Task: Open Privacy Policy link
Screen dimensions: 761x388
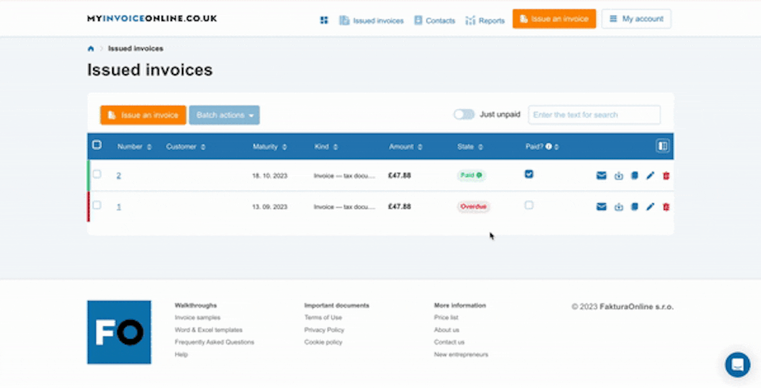Action: [324, 330]
